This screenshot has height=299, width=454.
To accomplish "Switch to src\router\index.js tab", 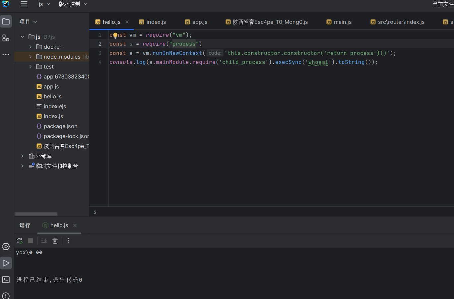I will [x=397, y=22].
